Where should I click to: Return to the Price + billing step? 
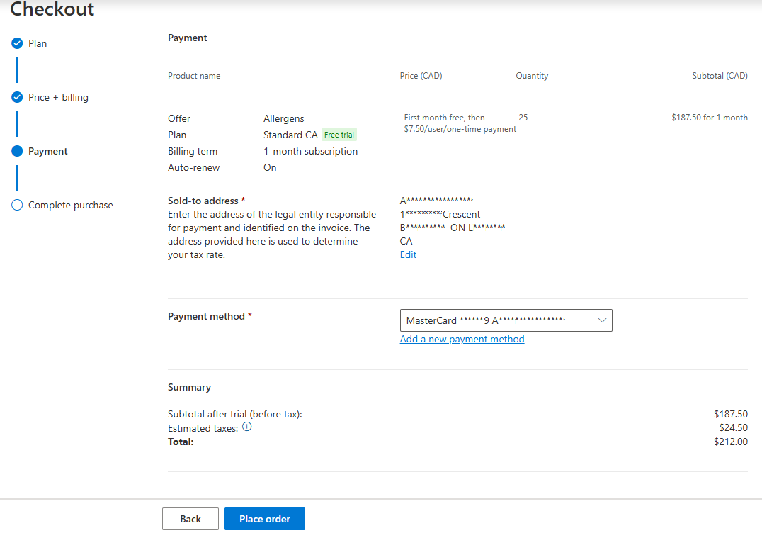[58, 97]
